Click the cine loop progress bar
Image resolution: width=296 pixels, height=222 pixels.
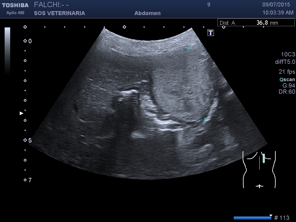pos(252,218)
